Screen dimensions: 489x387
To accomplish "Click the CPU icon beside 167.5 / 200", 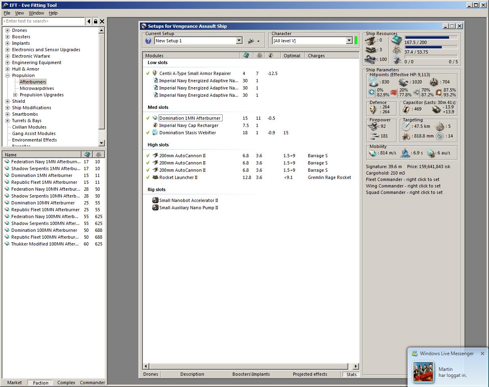I will [397, 40].
